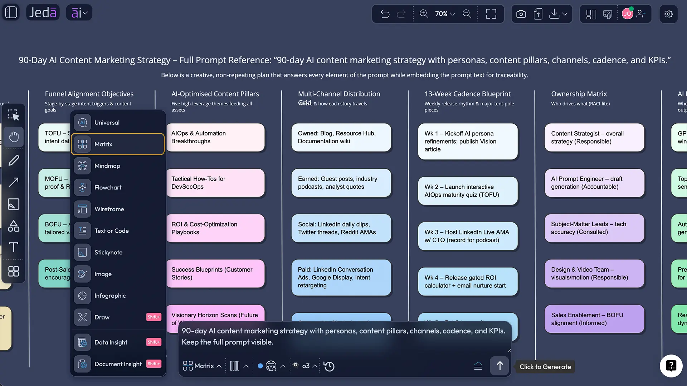Toggle the sidebar panel icon
The width and height of the screenshot is (687, 386).
pyautogui.click(x=11, y=13)
